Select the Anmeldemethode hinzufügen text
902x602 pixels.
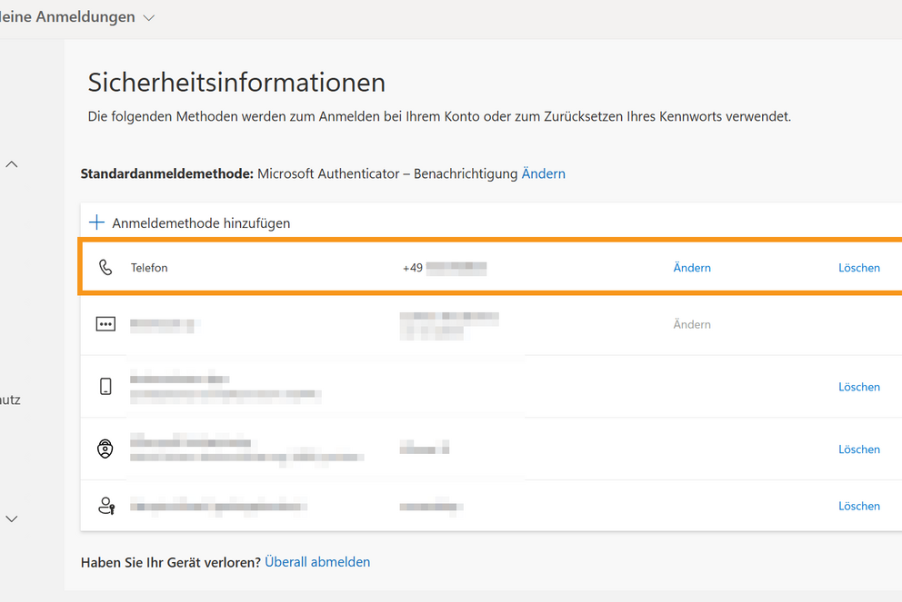click(201, 222)
